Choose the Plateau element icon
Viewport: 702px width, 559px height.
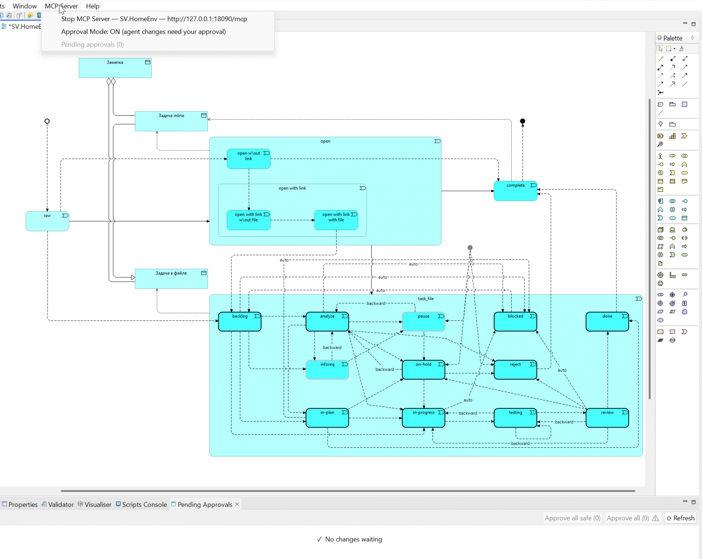pos(661,340)
